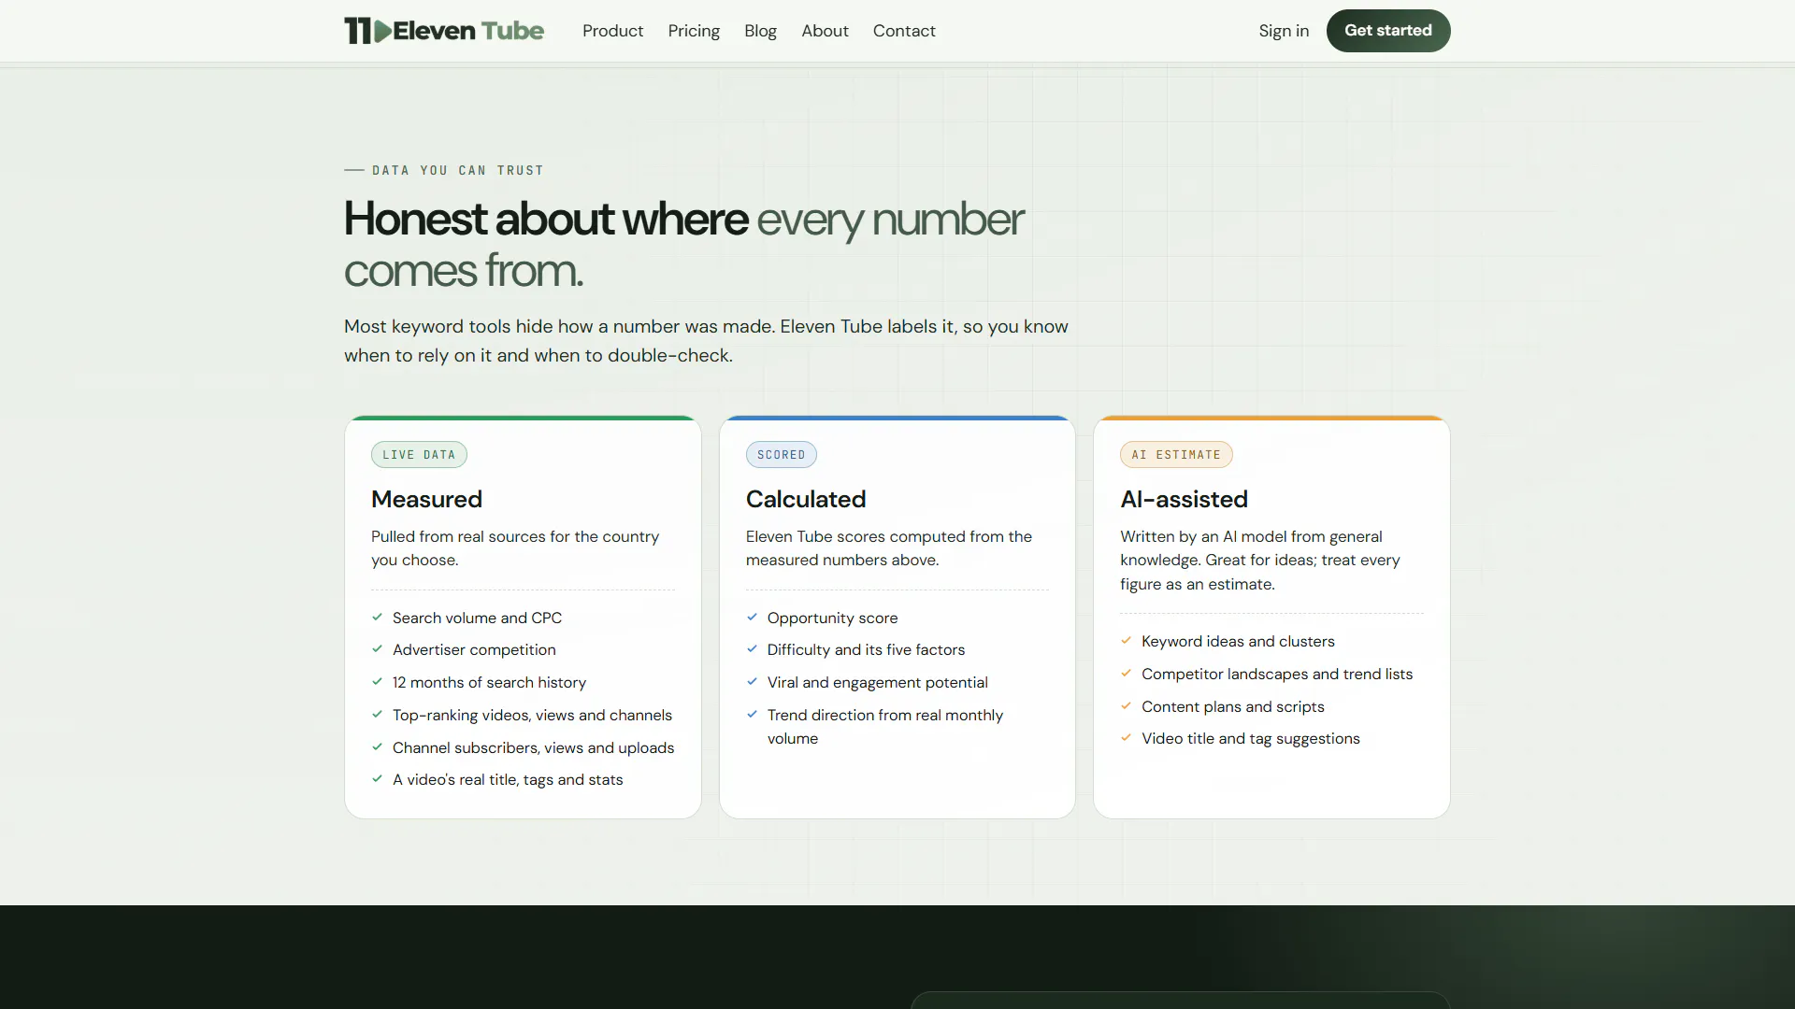The height and width of the screenshot is (1009, 1795).
Task: Click checkmark beside Top-ranking videos item
Action: pos(378,714)
